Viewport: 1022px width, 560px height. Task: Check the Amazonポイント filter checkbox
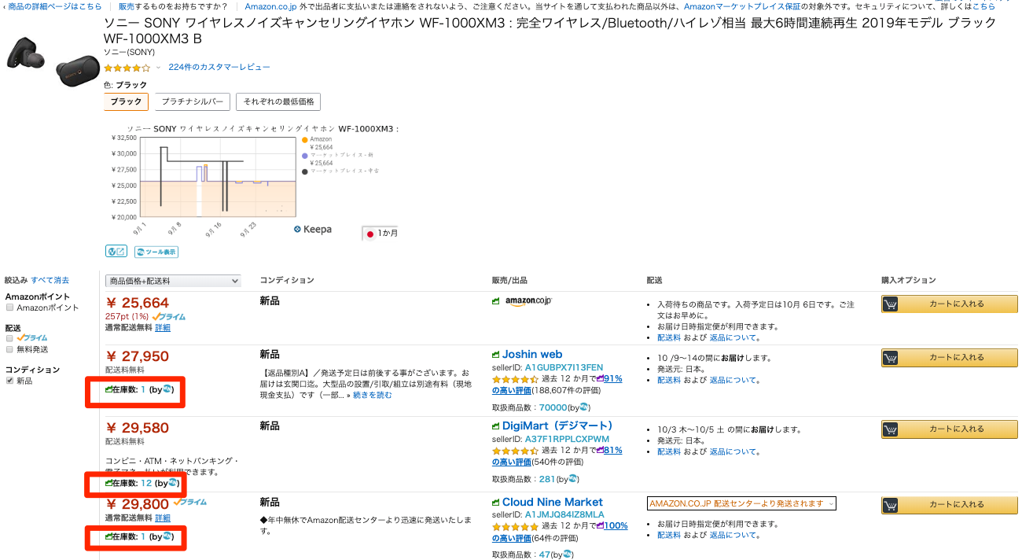tap(9, 308)
